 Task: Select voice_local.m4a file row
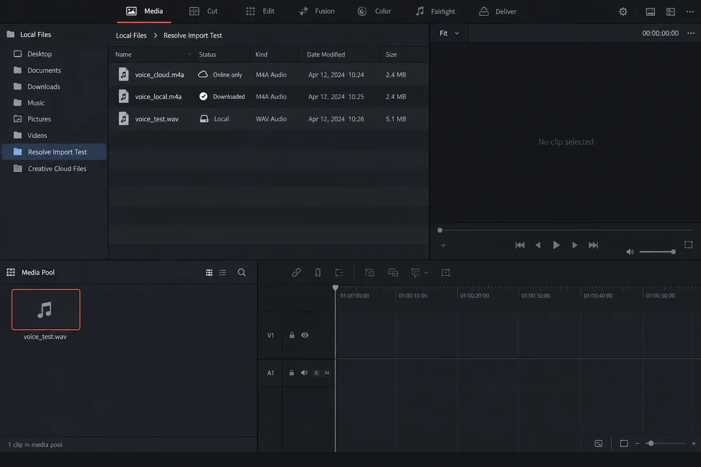tap(269, 97)
